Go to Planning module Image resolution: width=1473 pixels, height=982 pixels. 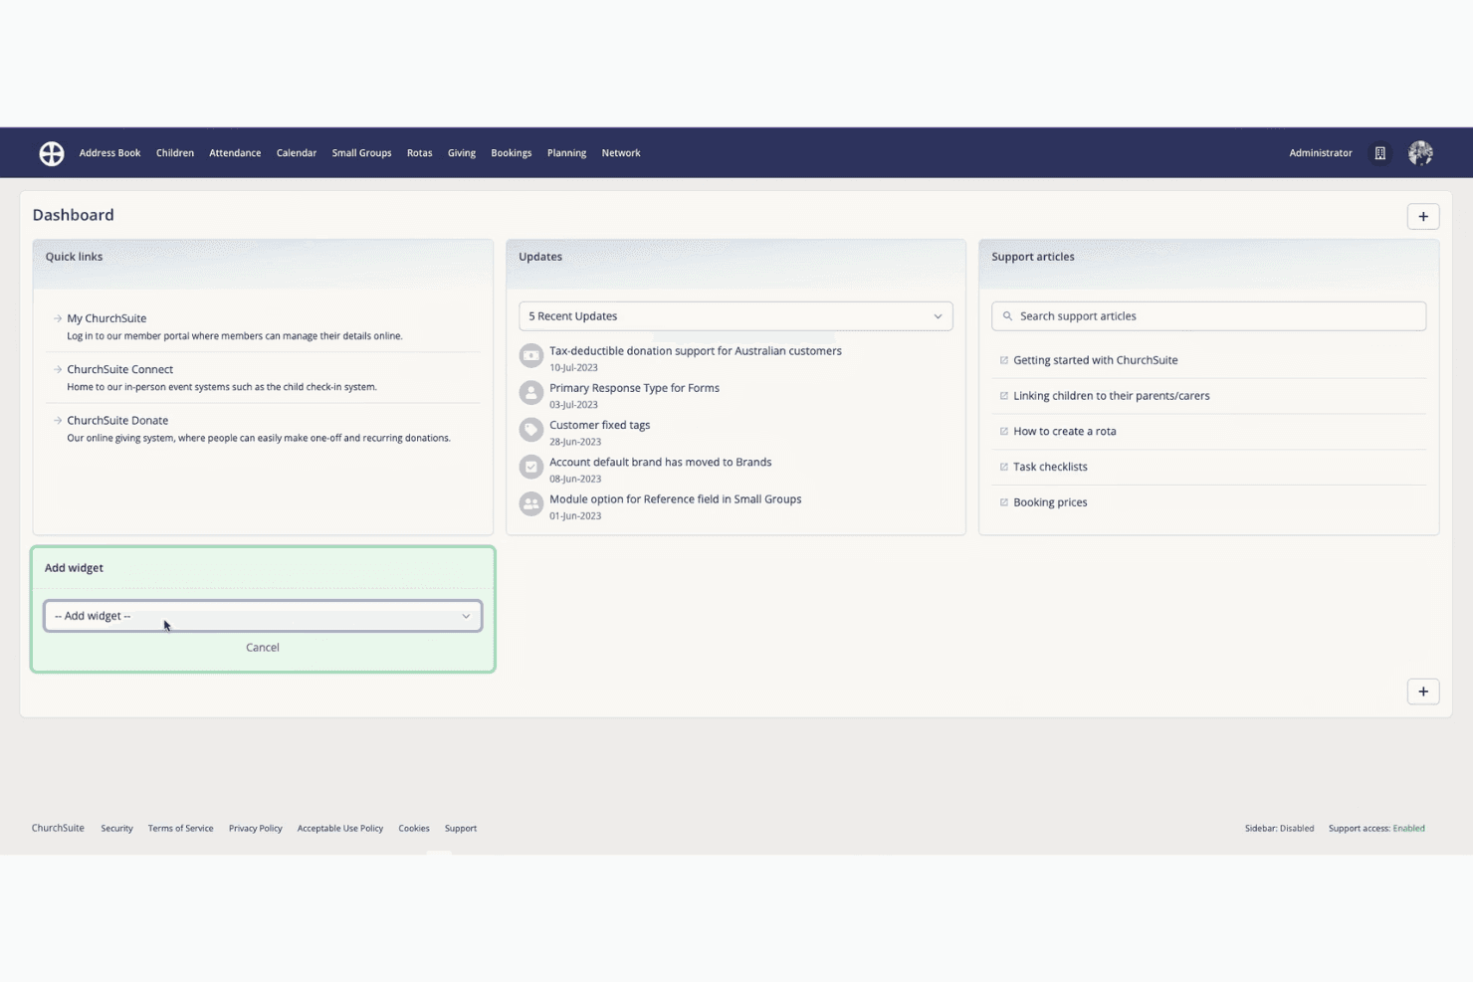pyautogui.click(x=566, y=153)
